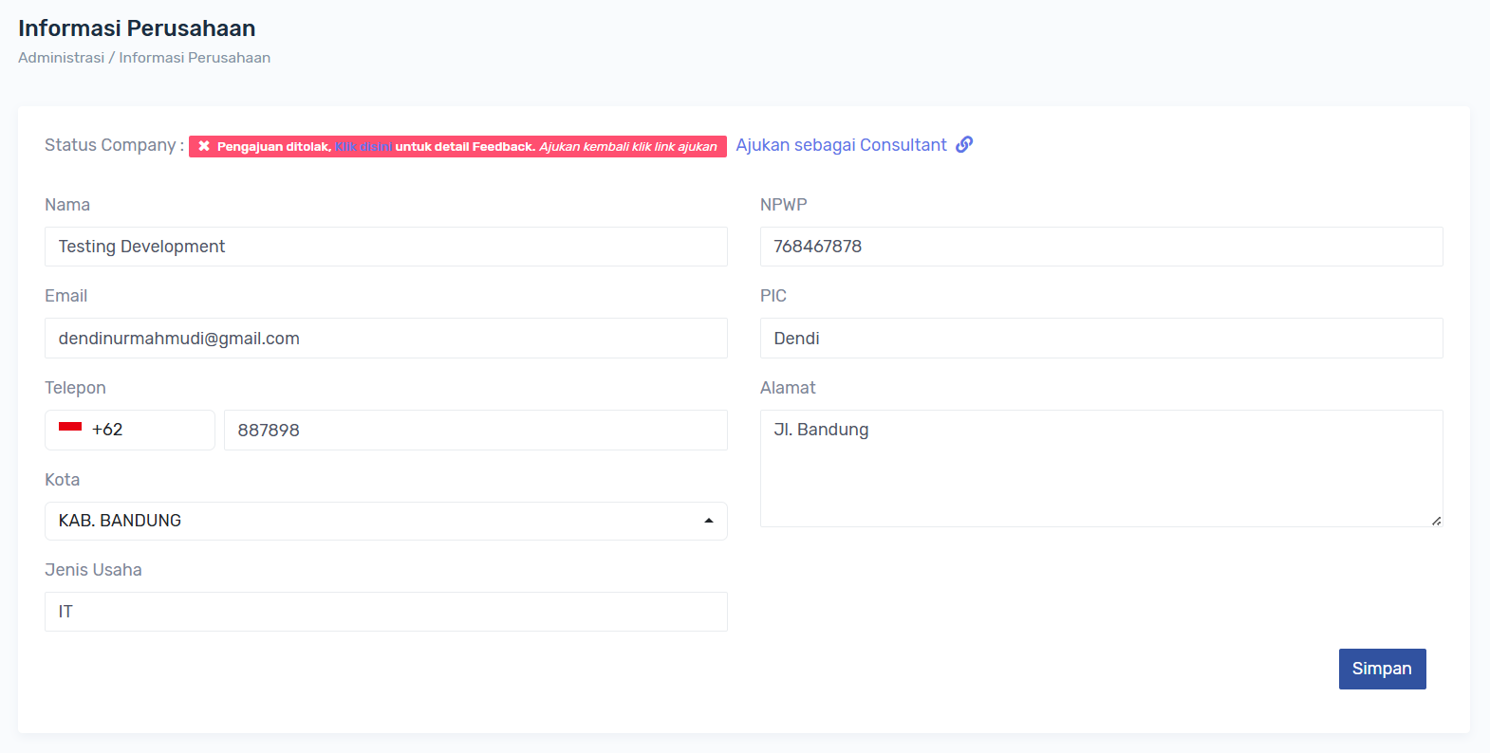Viewport: 1490px width, 753px height.
Task: Focus the phone number field showing 887898
Action: click(475, 431)
